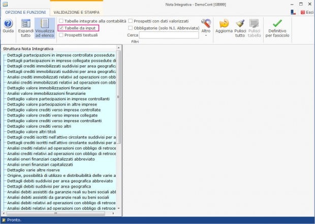
Task: Switch to VALIDAZIONE E STAMPA tab
Action: tap(76, 13)
